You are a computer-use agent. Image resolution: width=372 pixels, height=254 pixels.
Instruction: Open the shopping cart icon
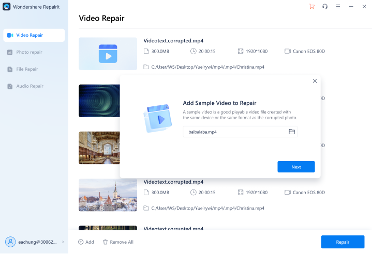[312, 6]
